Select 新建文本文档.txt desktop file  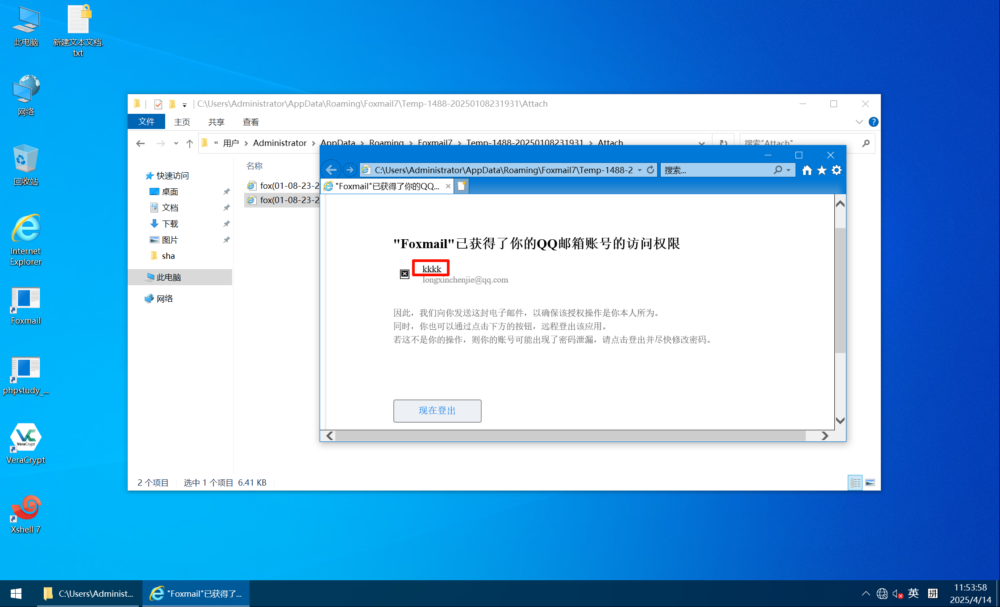pos(78,30)
